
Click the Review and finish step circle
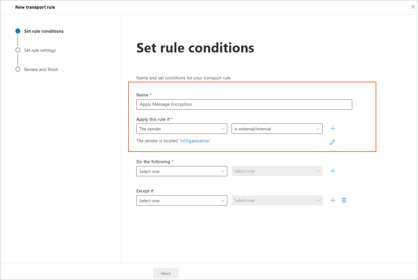pos(18,69)
